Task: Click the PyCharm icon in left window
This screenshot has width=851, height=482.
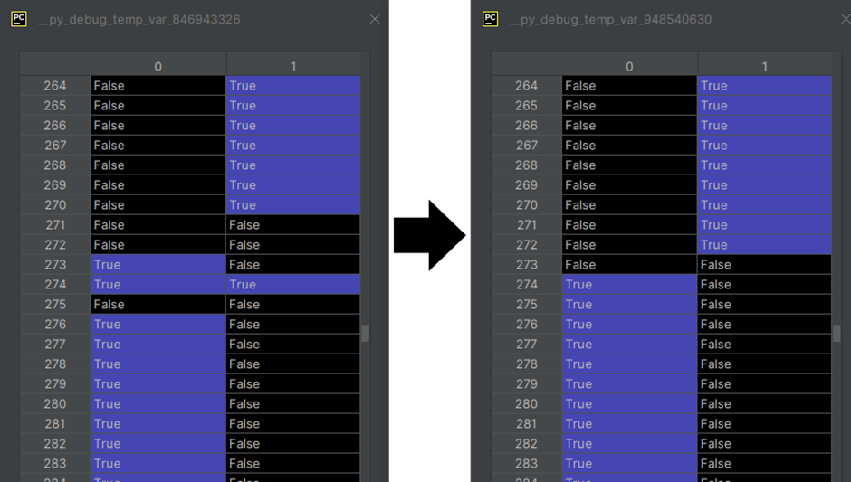Action: point(19,19)
